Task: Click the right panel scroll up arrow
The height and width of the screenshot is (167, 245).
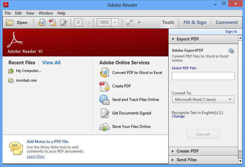Action: point(240,38)
